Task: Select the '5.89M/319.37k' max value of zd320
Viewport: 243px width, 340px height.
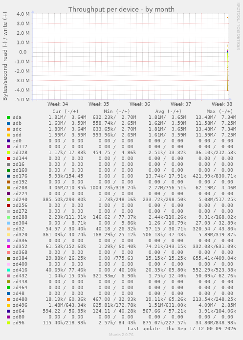Action: click(x=217, y=235)
